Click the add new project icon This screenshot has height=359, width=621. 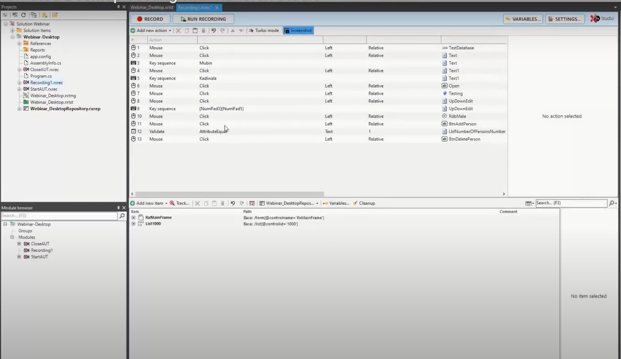pos(45,15)
